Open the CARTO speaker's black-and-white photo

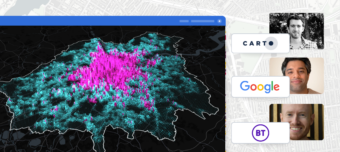(296, 31)
